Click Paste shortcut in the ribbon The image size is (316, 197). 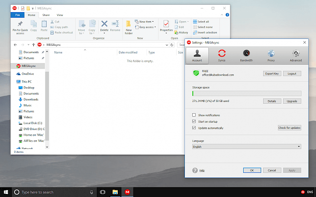tap(61, 32)
